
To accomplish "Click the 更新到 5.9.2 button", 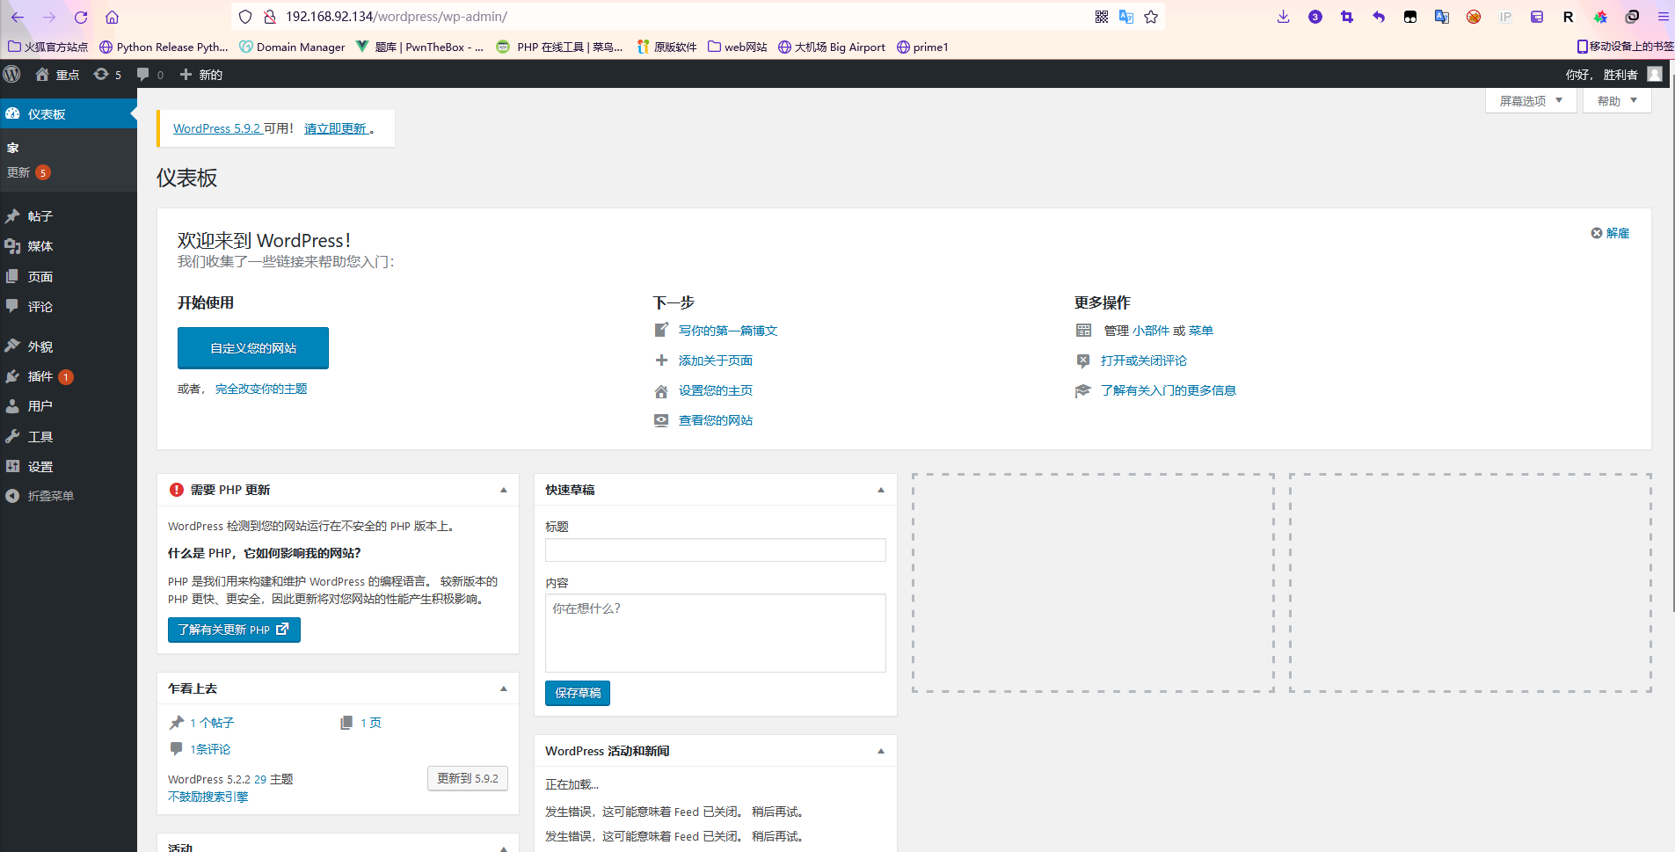I will pyautogui.click(x=468, y=778).
